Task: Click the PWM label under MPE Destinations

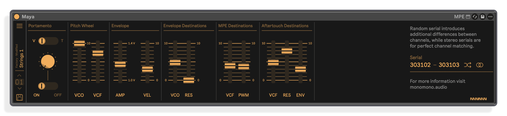Action: 244,95
